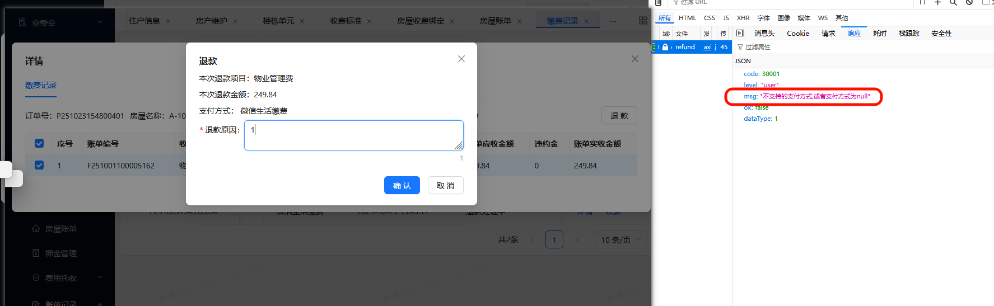Click the 取消 cancel button

[446, 185]
